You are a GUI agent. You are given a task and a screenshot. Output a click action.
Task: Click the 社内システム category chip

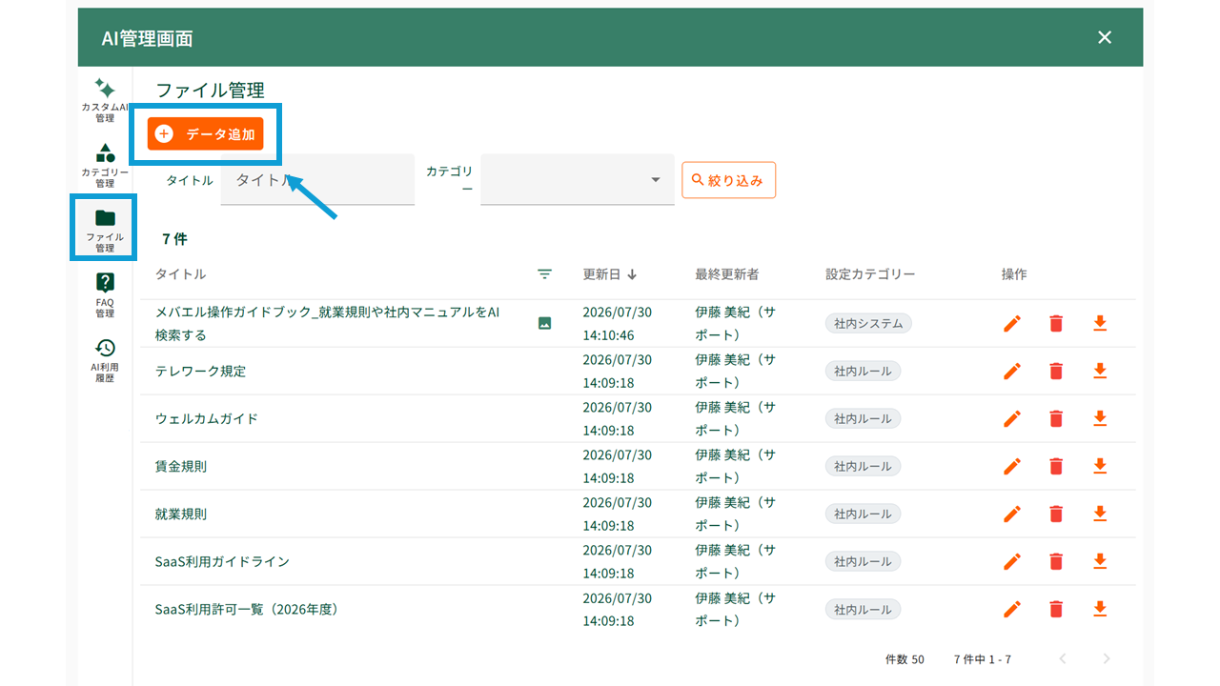pos(868,323)
